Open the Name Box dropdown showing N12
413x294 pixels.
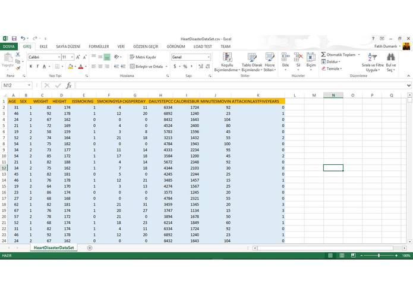pos(29,85)
